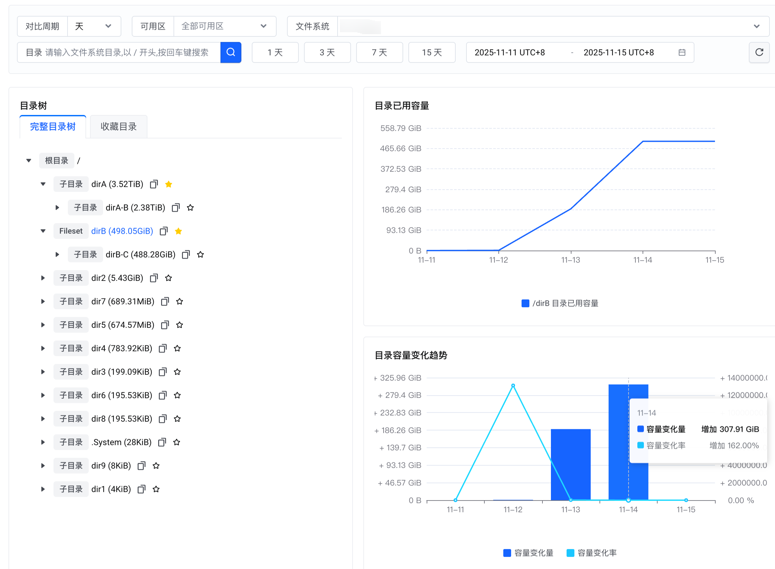Click the blue directory search icon button

point(231,52)
